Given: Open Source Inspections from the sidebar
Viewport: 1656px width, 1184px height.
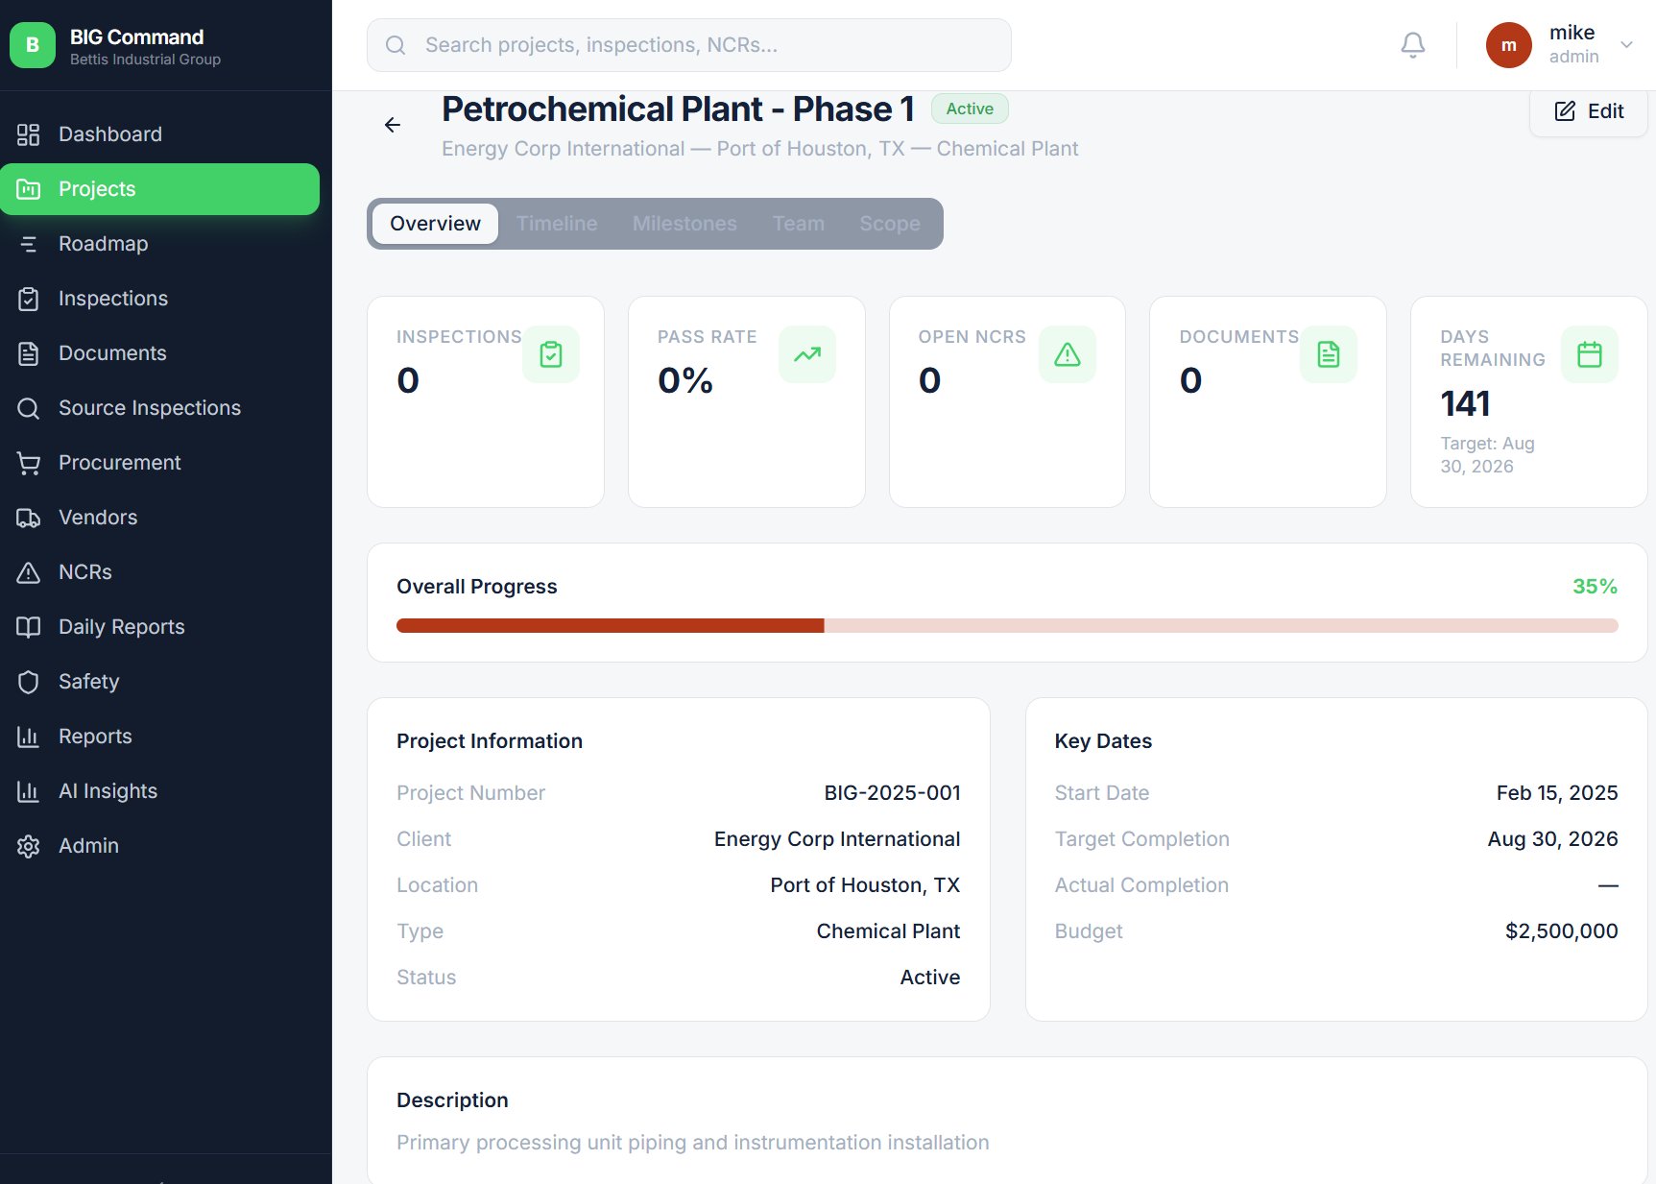Looking at the screenshot, I should point(28,407).
